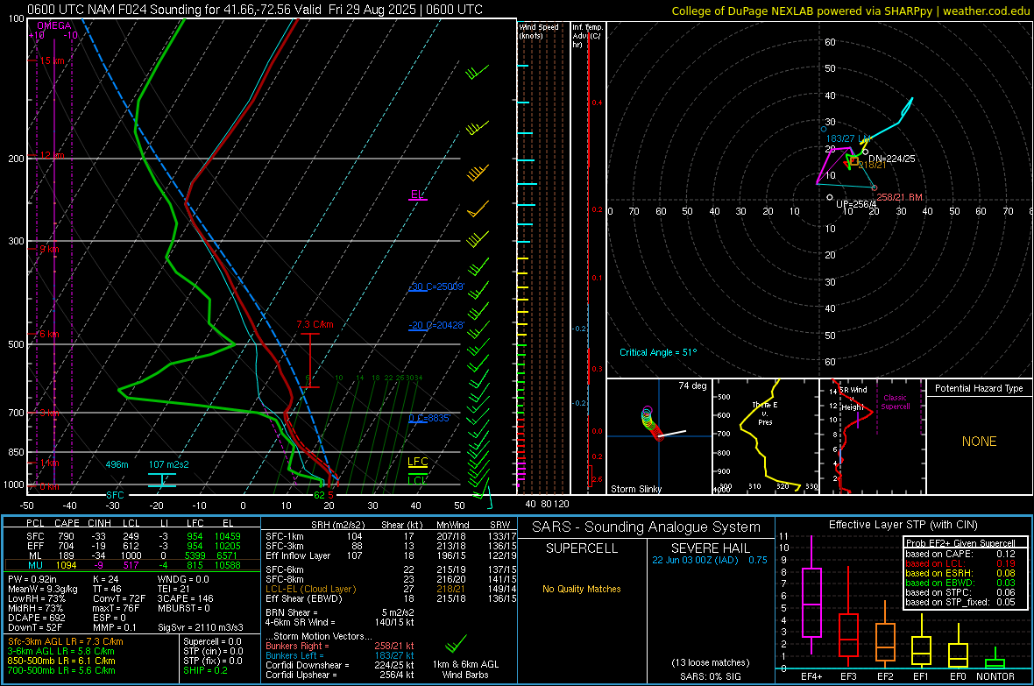Click the yellow LFC level label

[417, 462]
